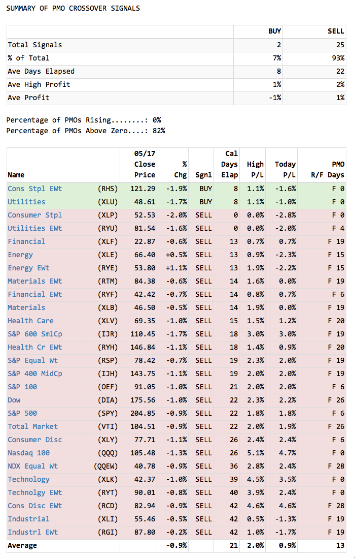Click the Utilities sector link
355x558 pixels.
26,202
